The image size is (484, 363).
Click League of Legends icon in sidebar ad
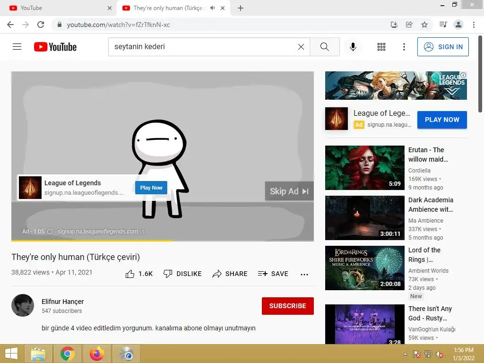pyautogui.click(x=337, y=119)
